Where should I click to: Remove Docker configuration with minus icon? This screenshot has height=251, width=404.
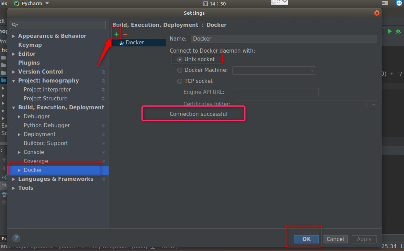pos(125,34)
